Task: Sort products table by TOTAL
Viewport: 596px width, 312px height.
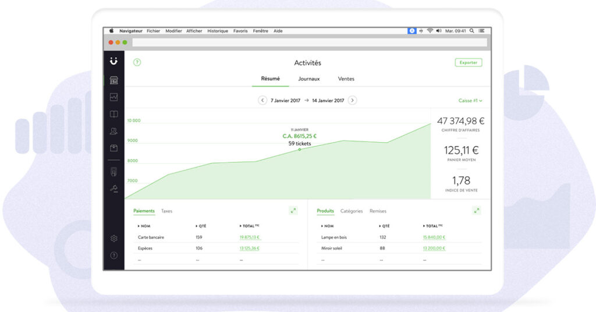Action: (433, 226)
